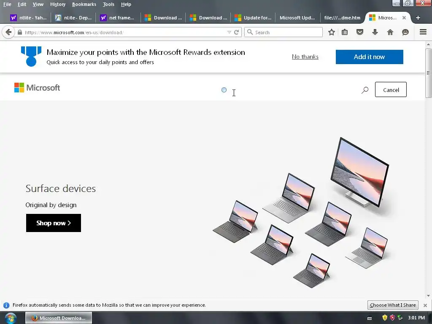
Task: Click the scrollbar down arrow
Action: (428, 296)
